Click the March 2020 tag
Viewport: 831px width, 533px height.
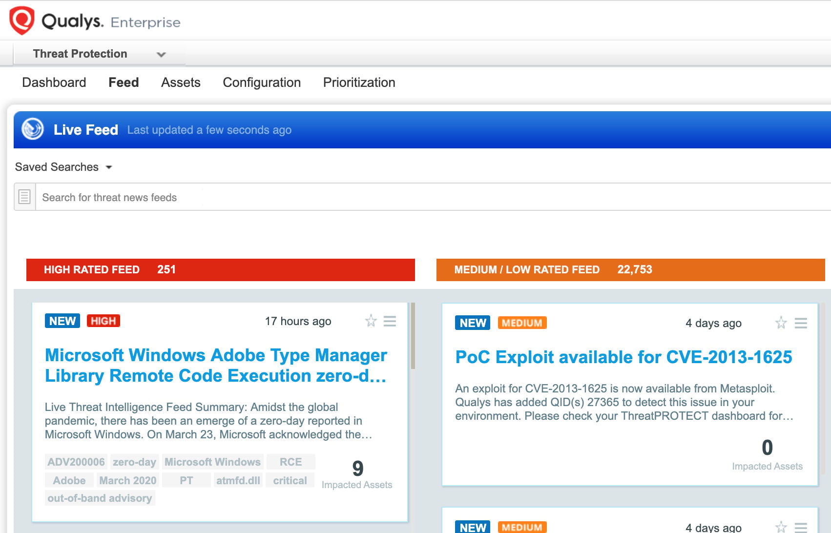tap(128, 480)
